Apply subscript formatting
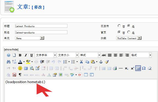 (x=127, y=68)
